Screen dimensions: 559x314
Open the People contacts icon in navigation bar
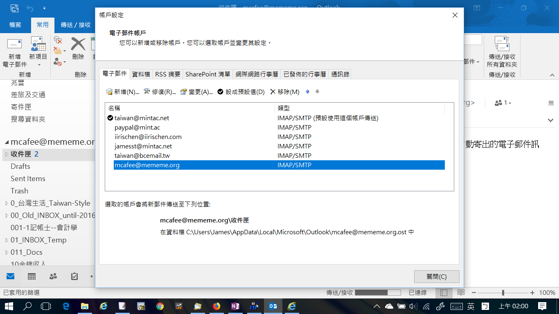(53, 276)
